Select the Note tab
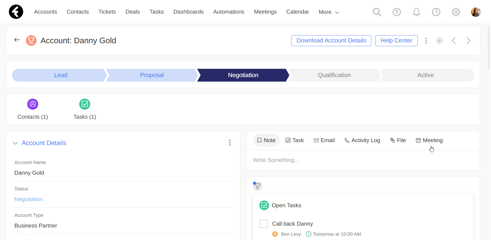This screenshot has height=240, width=491. 266,140
